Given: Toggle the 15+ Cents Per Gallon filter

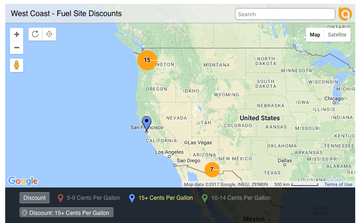Looking at the screenshot, I should coord(161,198).
